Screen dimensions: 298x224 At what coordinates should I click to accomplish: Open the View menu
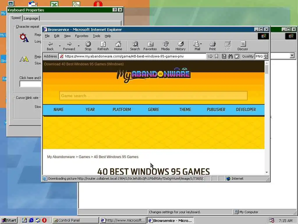[67, 36]
